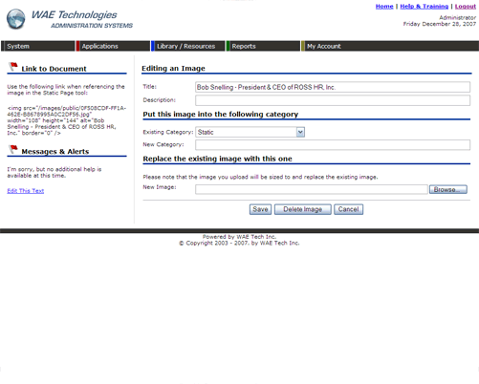Screen dimensions: 479x384
Task: Go to the Home link
Action: click(384, 7)
